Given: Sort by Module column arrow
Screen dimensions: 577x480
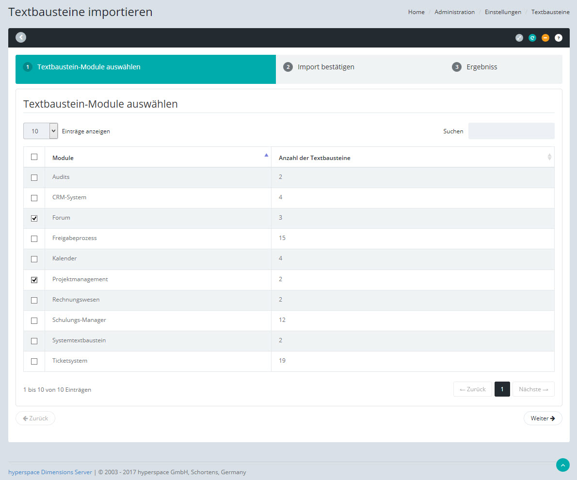Looking at the screenshot, I should [266, 156].
